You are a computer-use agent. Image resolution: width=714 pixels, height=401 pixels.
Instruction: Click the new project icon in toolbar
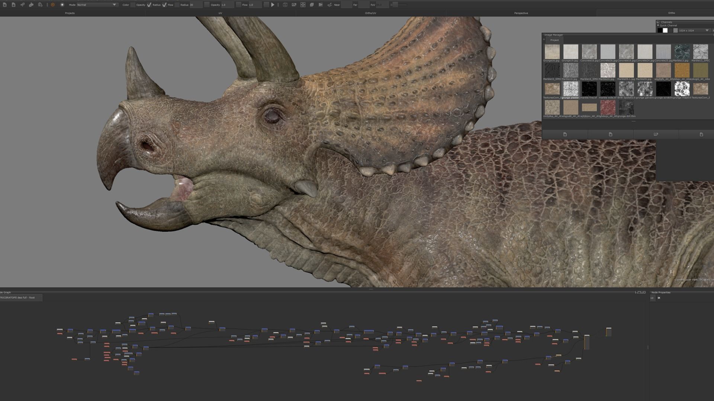tap(5, 5)
